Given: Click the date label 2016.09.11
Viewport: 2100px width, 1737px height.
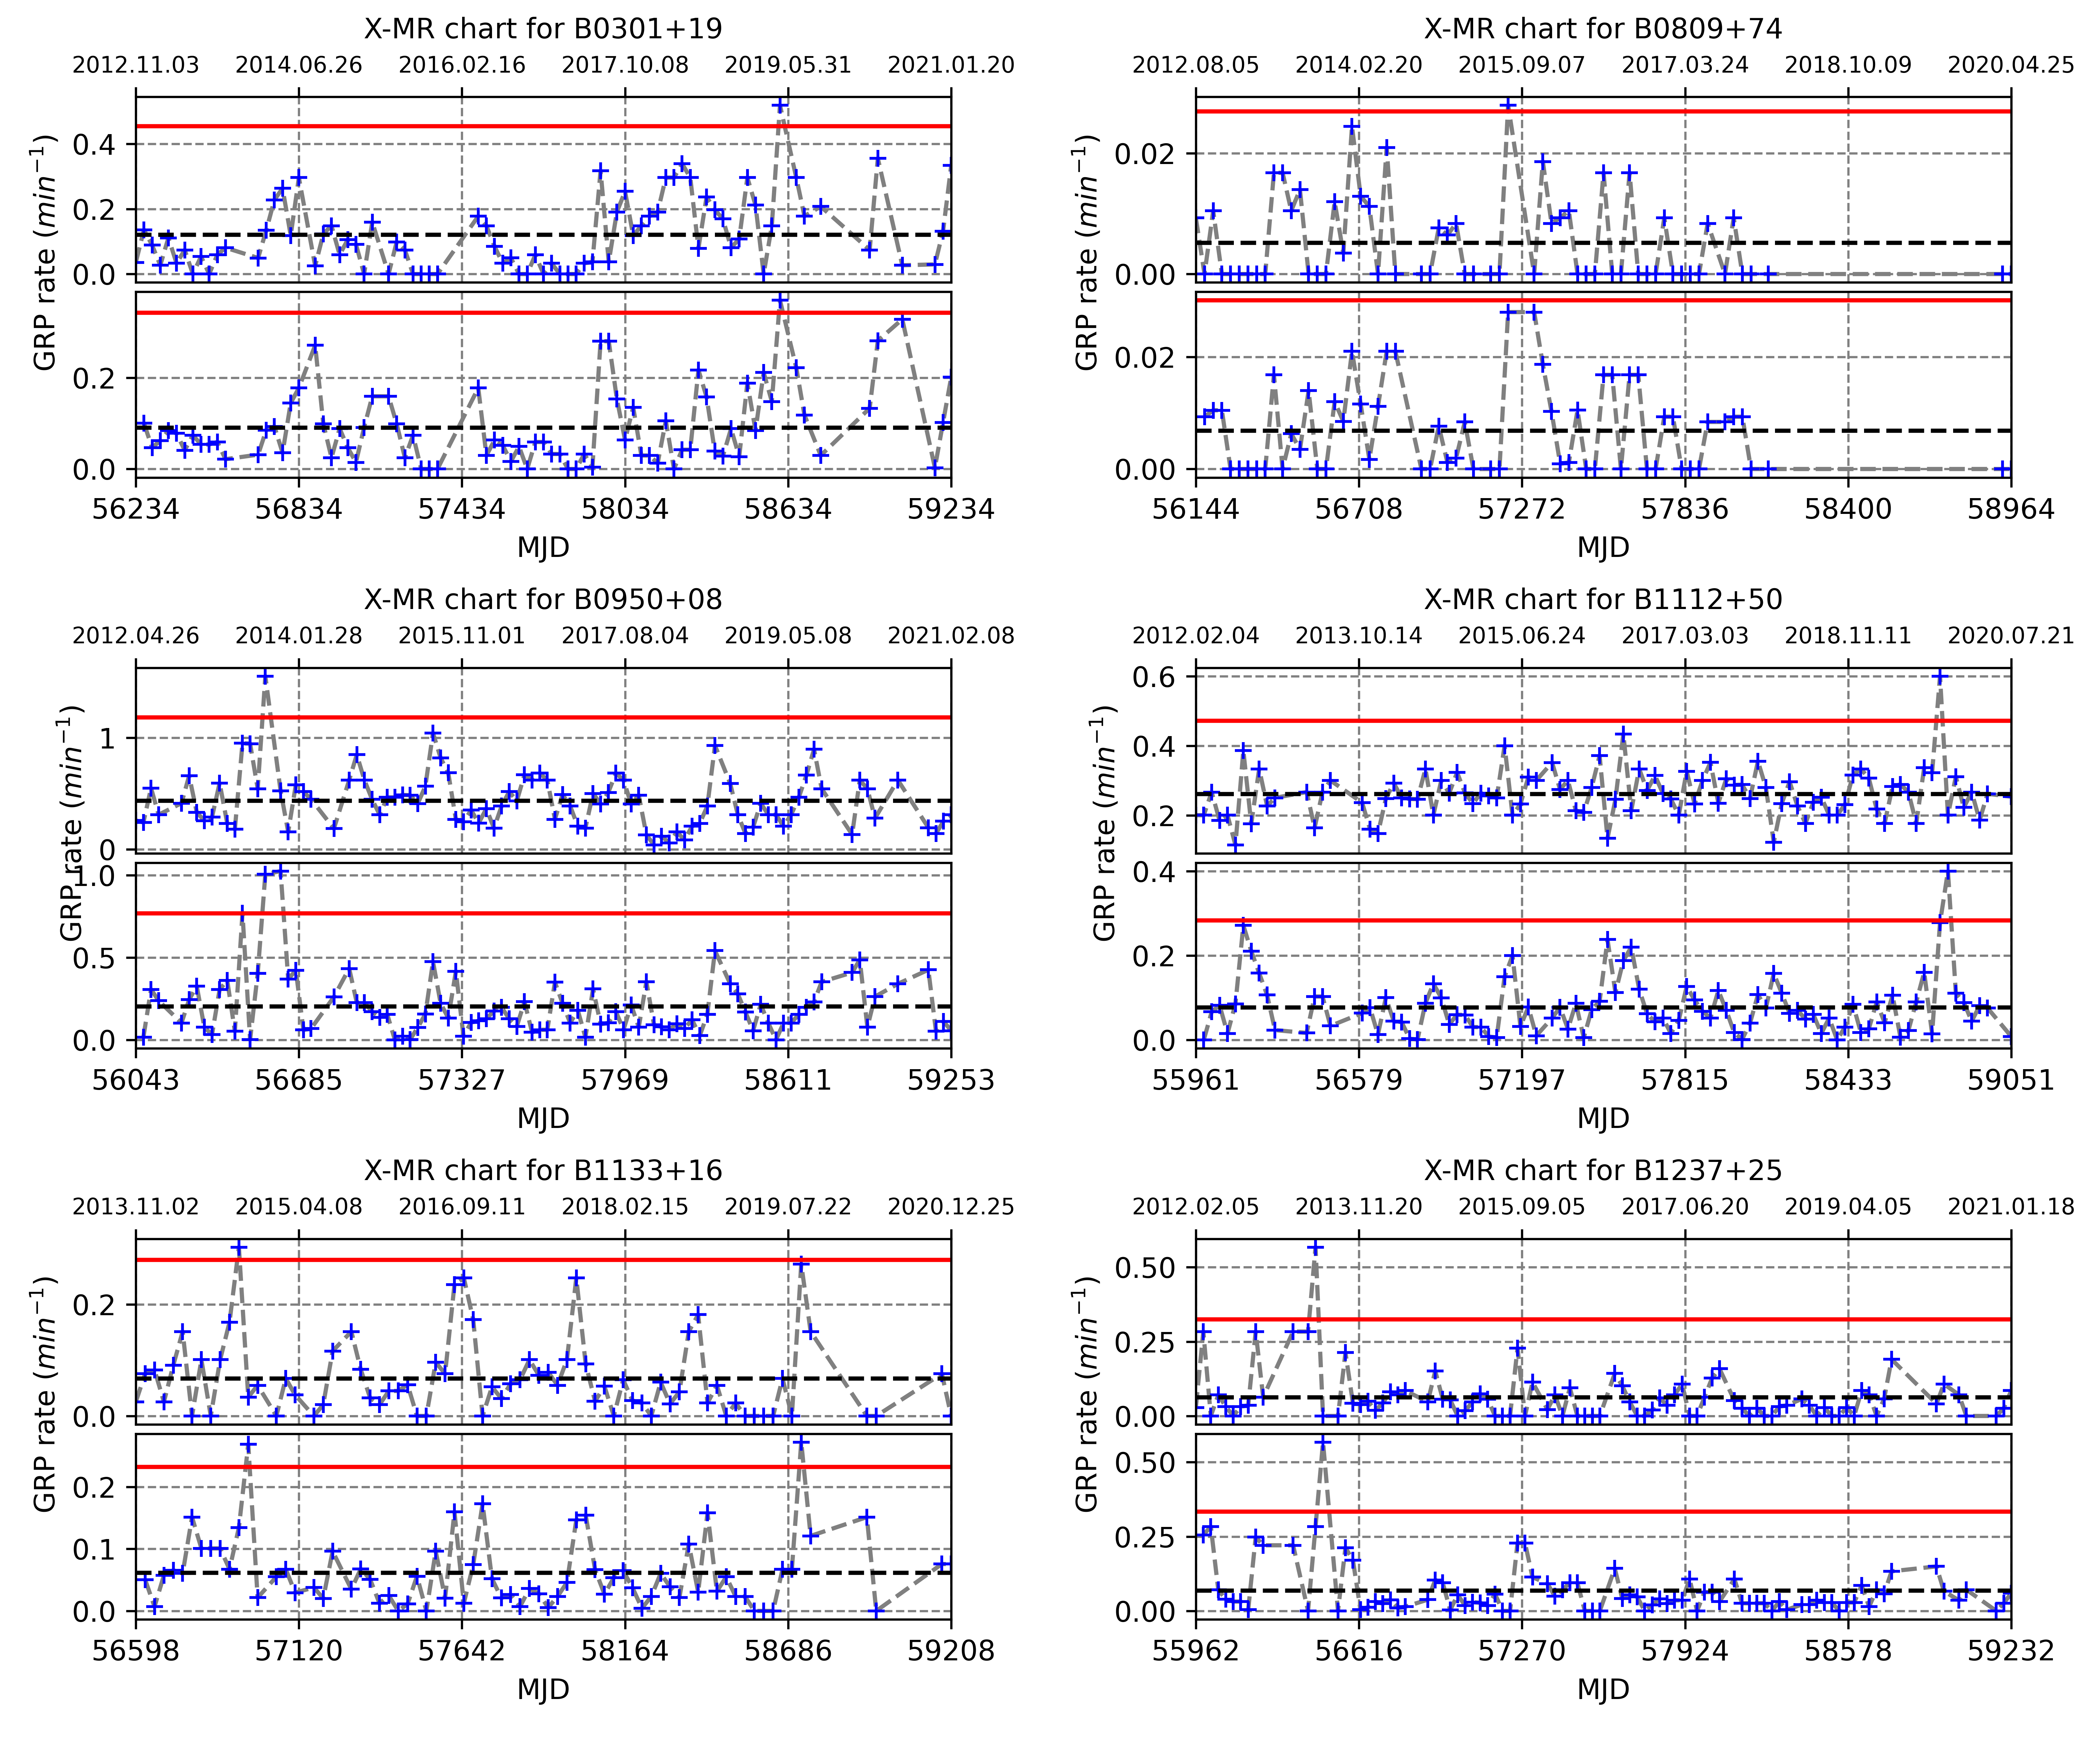Looking at the screenshot, I should [x=462, y=1207].
